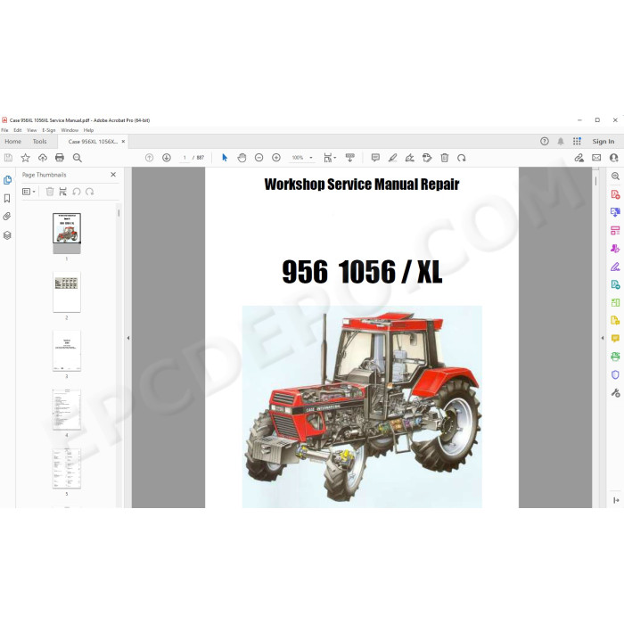Go to the previous page arrow
Viewport: 624px width, 624px height.
[x=149, y=158]
